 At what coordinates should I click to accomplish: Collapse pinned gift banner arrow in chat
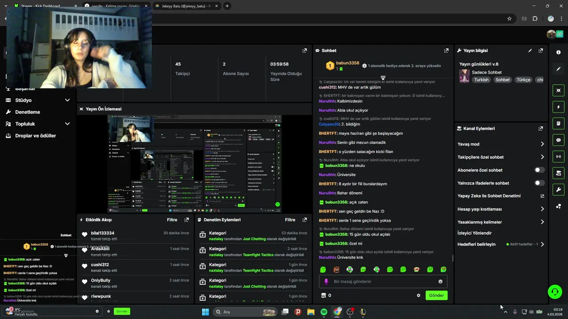point(383,78)
